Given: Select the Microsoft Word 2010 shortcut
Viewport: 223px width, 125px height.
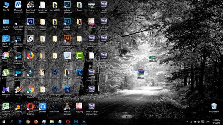Looking at the screenshot, I should point(18,7).
